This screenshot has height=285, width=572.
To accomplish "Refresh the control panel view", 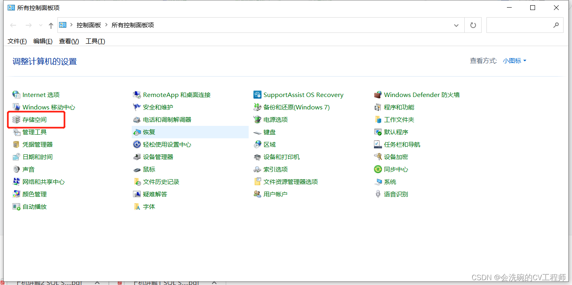I will (473, 25).
